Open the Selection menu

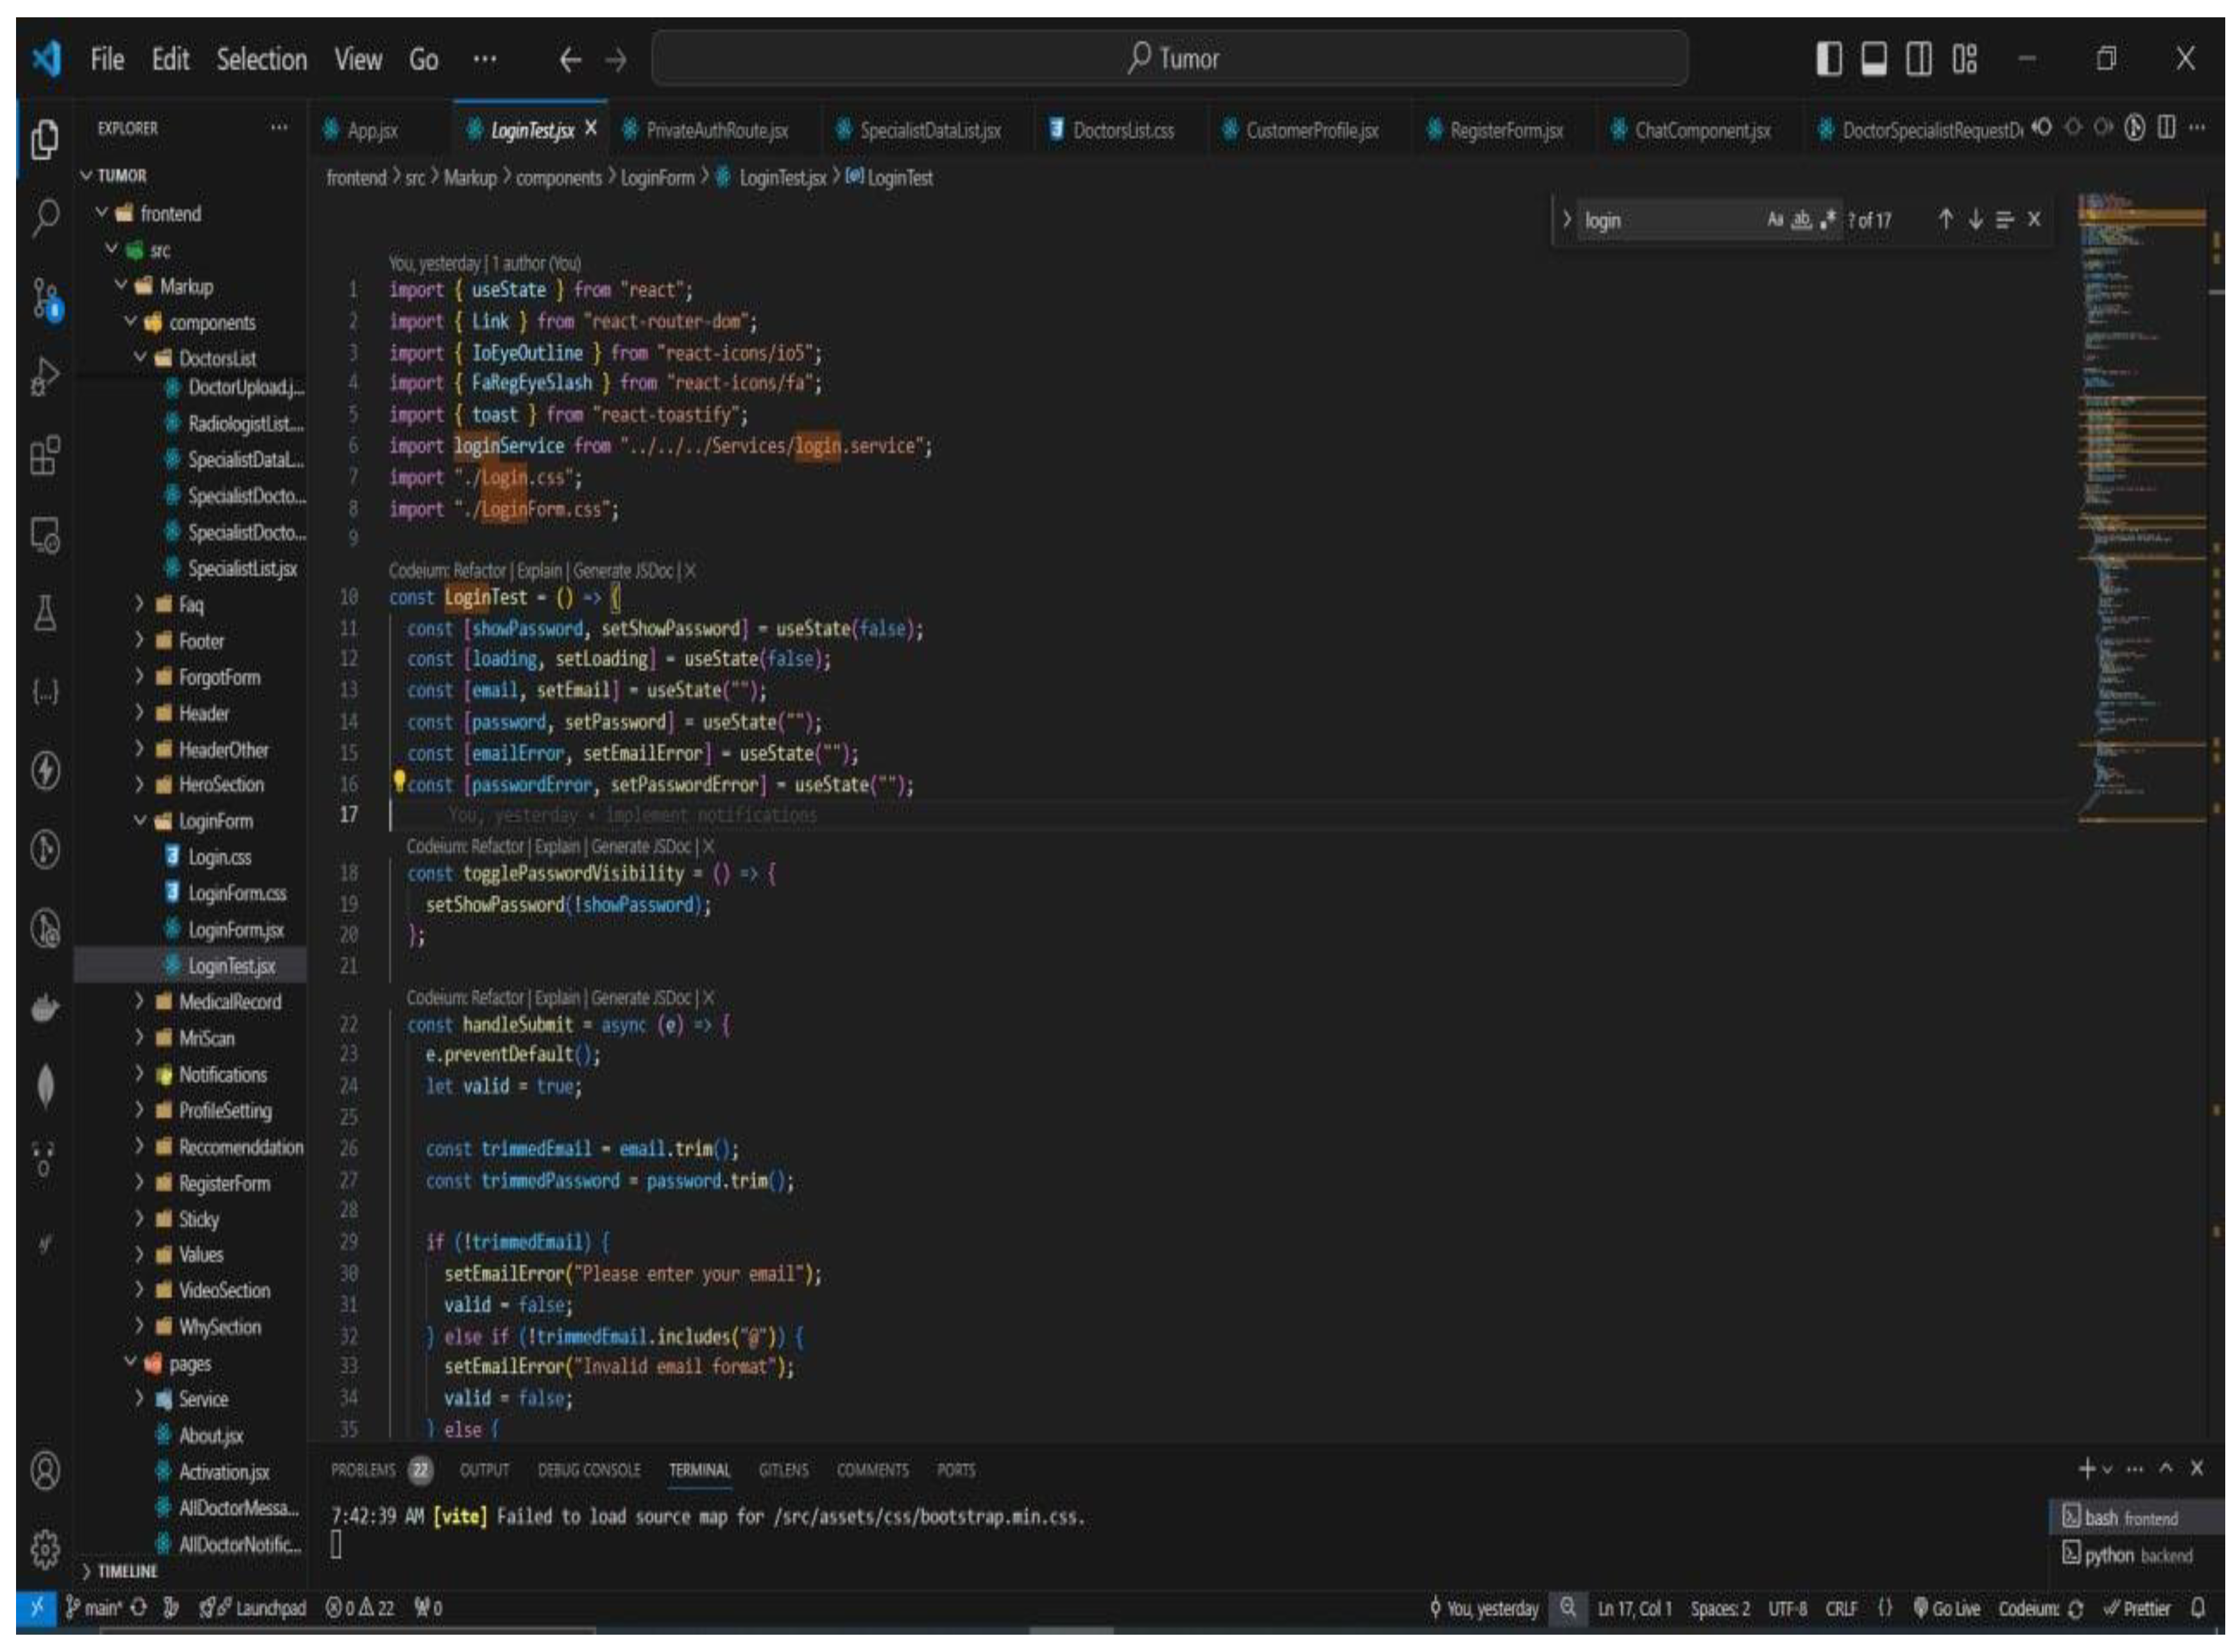point(262,60)
